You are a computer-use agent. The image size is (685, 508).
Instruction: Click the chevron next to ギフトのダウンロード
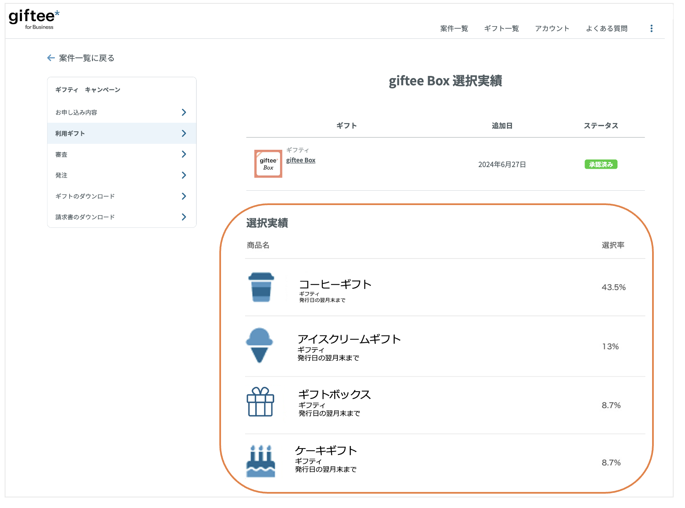tap(184, 196)
